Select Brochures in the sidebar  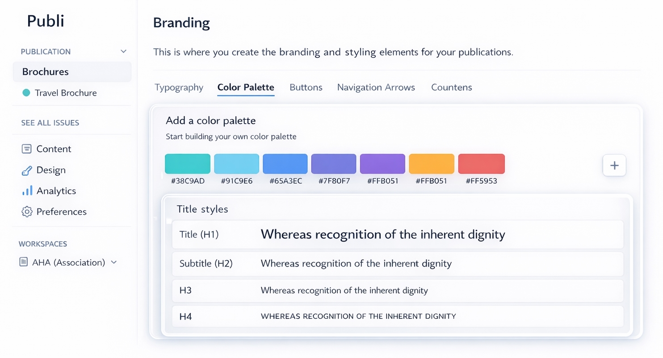click(x=46, y=71)
